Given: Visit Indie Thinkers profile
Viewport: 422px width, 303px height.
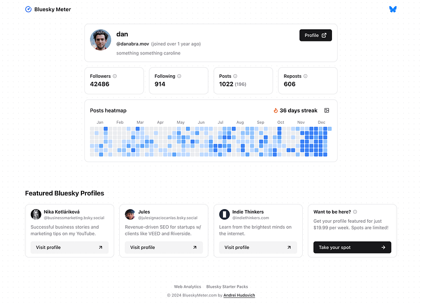Looking at the screenshot, I should [258, 247].
